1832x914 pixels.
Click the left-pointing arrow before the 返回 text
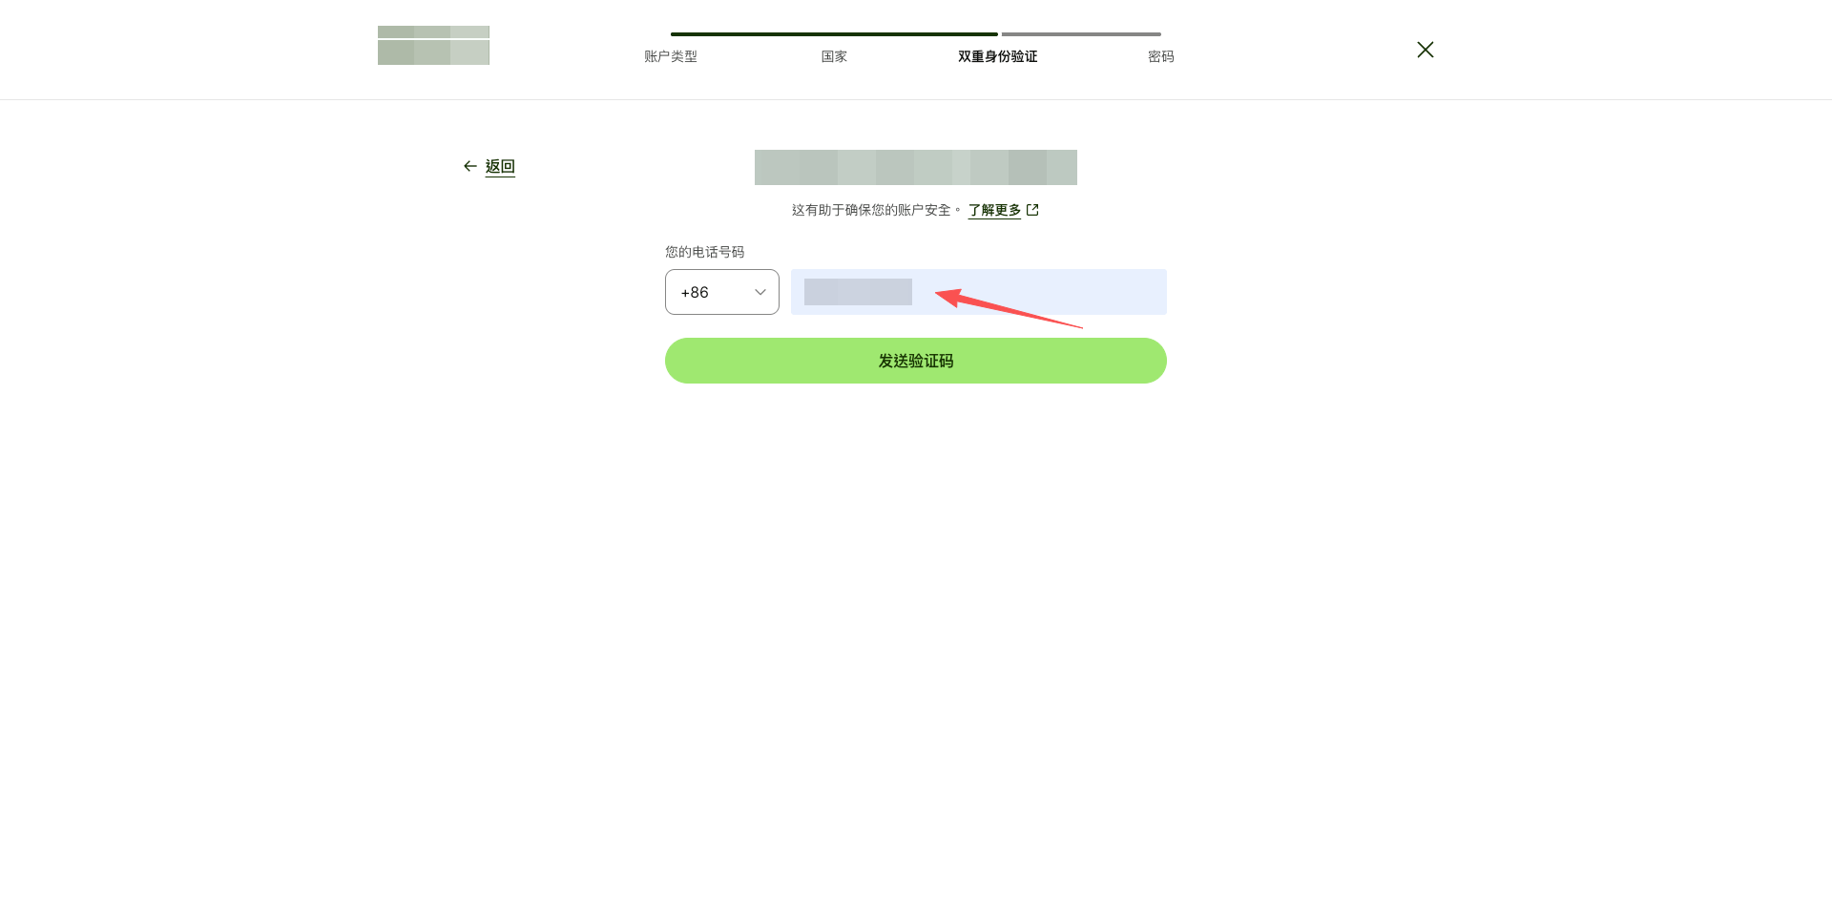click(469, 166)
